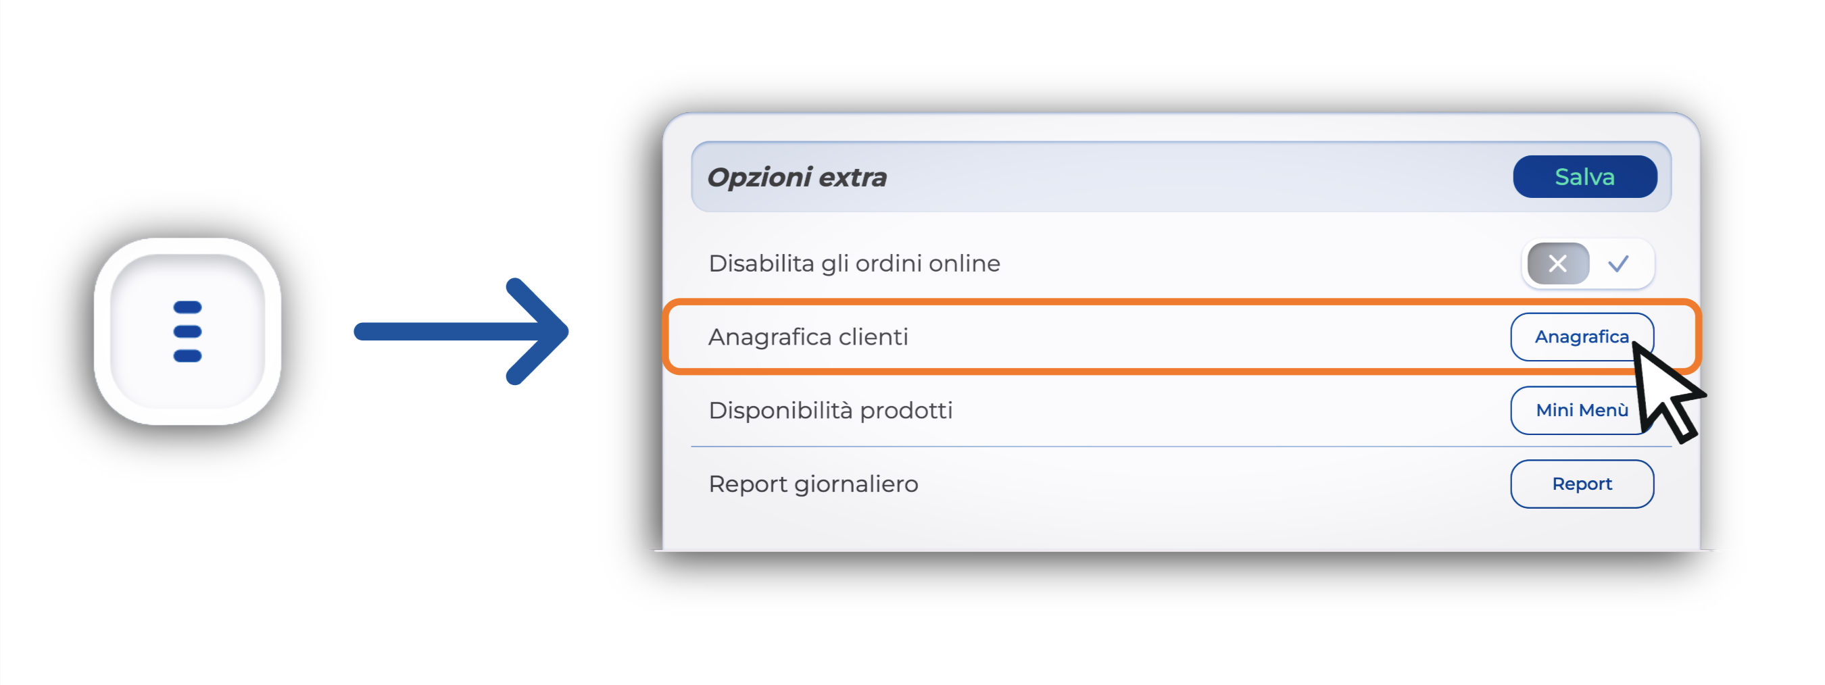Viewport: 1825px width, 685px height.
Task: Click the gray X on the toggle
Action: [1557, 263]
